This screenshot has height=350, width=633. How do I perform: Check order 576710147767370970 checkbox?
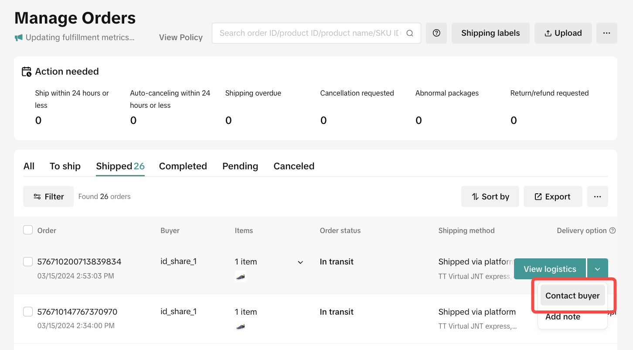click(x=28, y=312)
